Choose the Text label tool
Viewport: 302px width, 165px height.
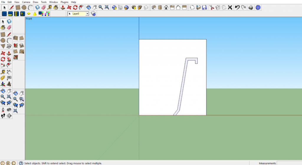tap(9, 78)
